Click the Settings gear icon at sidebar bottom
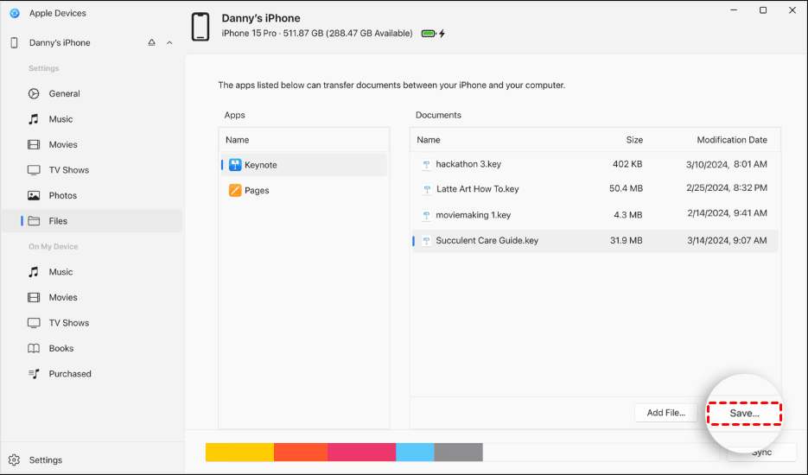This screenshot has height=475, width=808. (15, 460)
